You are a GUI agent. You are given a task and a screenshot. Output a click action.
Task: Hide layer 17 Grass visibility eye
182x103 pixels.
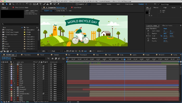coord(2,98)
